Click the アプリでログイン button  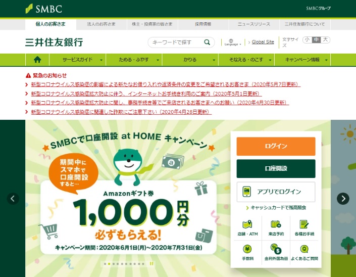276,192
